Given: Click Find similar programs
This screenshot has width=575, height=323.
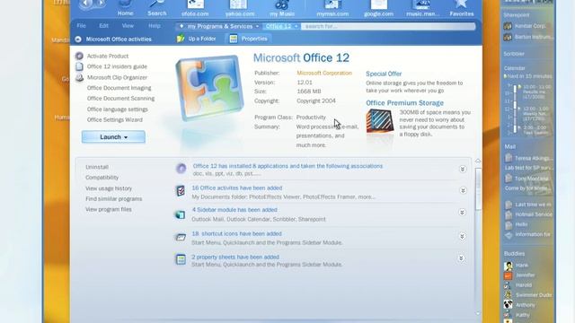Looking at the screenshot, I should [x=114, y=199].
